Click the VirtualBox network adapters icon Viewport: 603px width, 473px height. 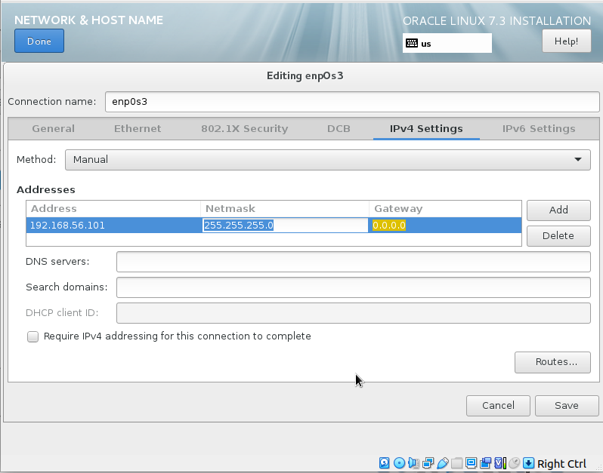coord(428,463)
